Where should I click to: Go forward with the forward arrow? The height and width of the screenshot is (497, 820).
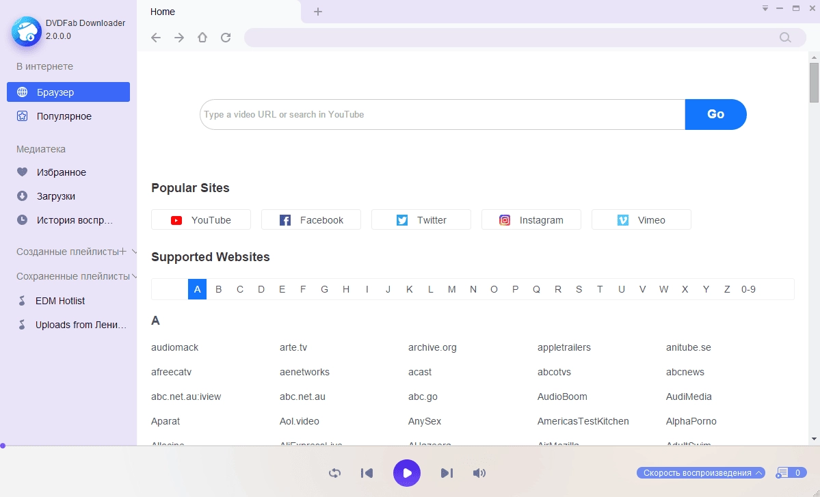(179, 38)
